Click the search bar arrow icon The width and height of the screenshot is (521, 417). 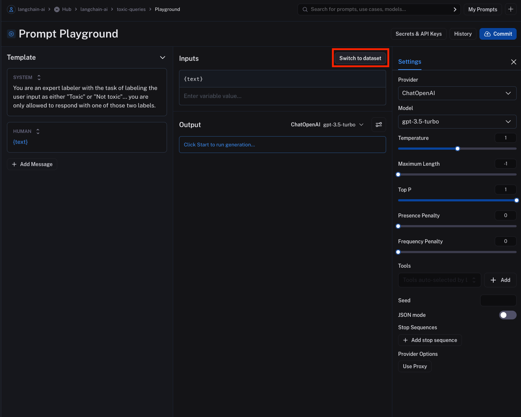pos(455,9)
